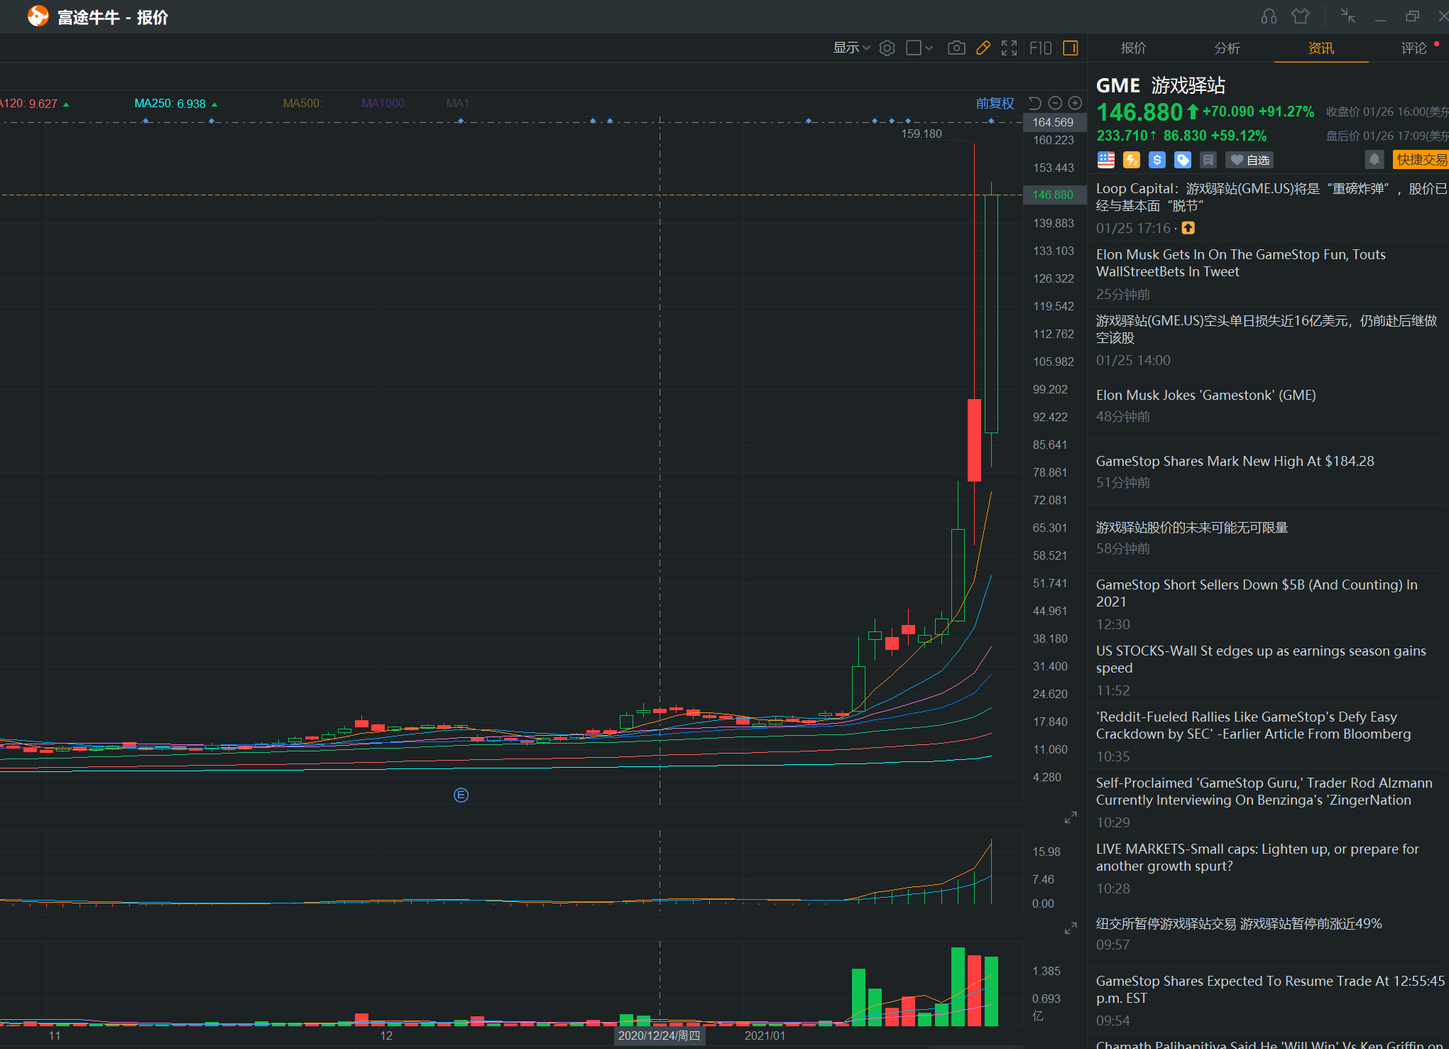The width and height of the screenshot is (1449, 1049).
Task: Open the 显示 display dropdown
Action: click(x=851, y=48)
